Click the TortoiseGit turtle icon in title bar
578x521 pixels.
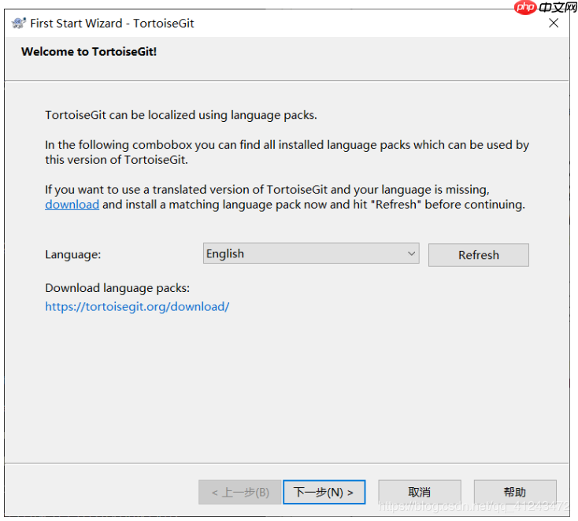tap(18, 23)
